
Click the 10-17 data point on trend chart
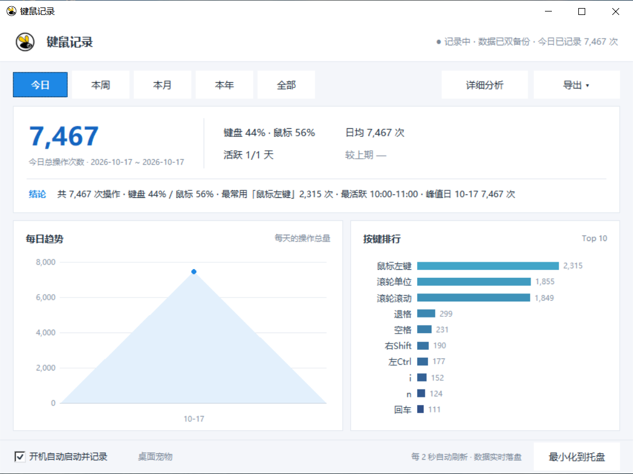pos(194,272)
